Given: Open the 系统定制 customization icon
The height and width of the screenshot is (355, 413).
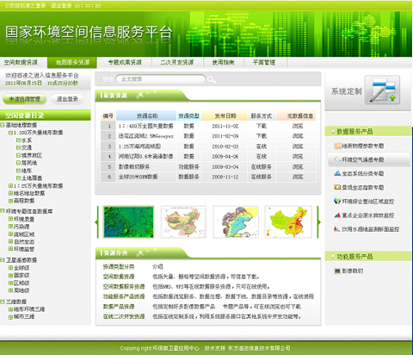Looking at the screenshot, I should coord(382,90).
